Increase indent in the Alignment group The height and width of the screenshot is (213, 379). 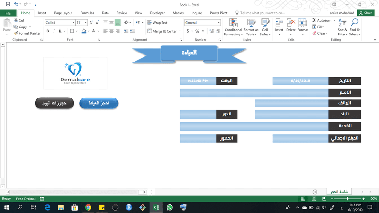(x=132, y=31)
